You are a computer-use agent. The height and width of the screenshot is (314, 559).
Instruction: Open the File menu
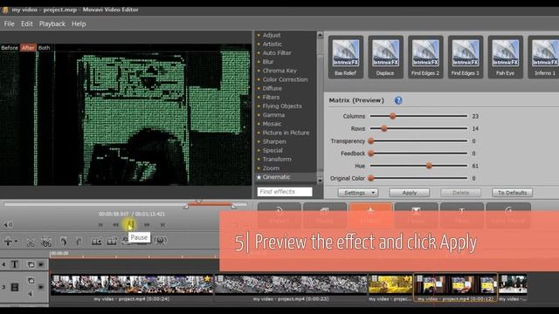[x=10, y=24]
